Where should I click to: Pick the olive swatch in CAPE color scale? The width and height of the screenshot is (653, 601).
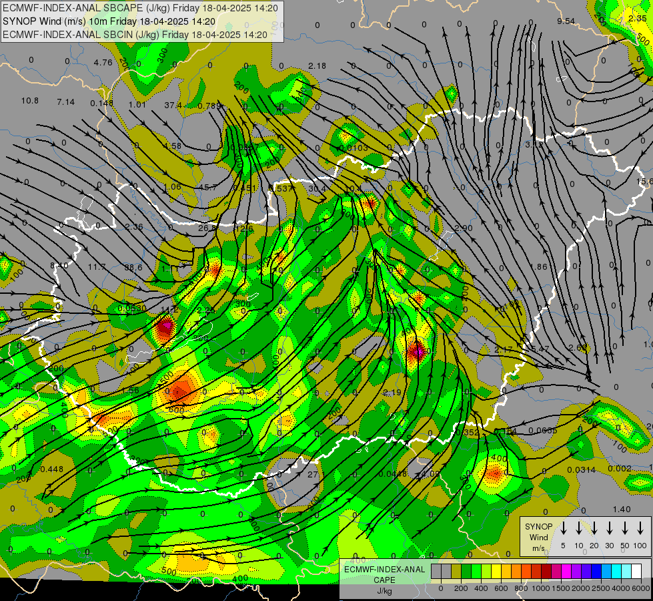[456, 572]
